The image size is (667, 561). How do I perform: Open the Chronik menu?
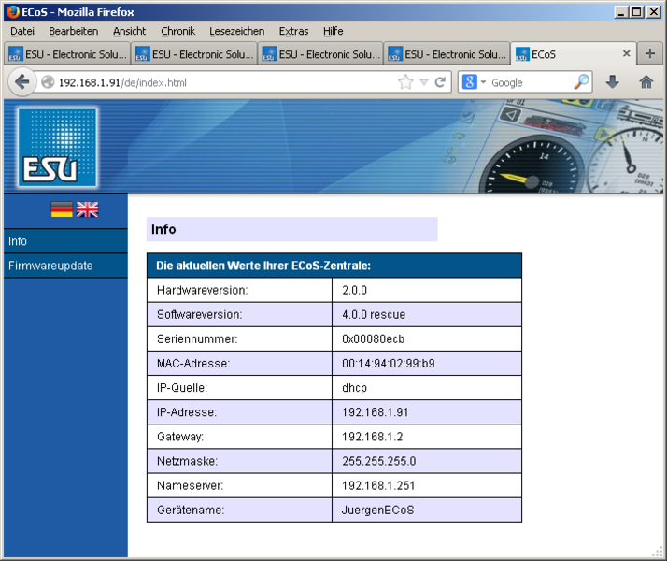coord(177,31)
